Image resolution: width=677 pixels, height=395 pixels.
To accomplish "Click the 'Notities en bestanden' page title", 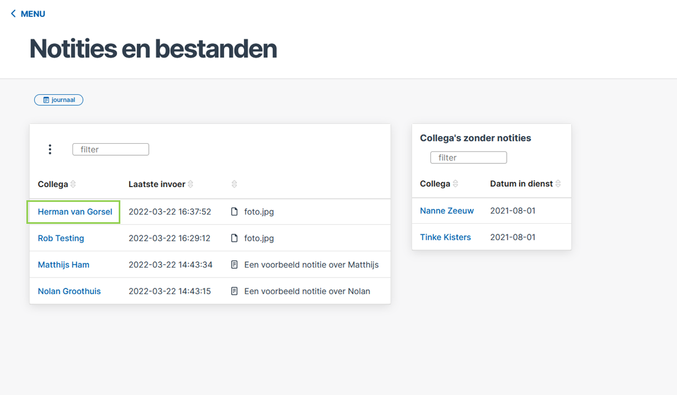I will 153,49.
